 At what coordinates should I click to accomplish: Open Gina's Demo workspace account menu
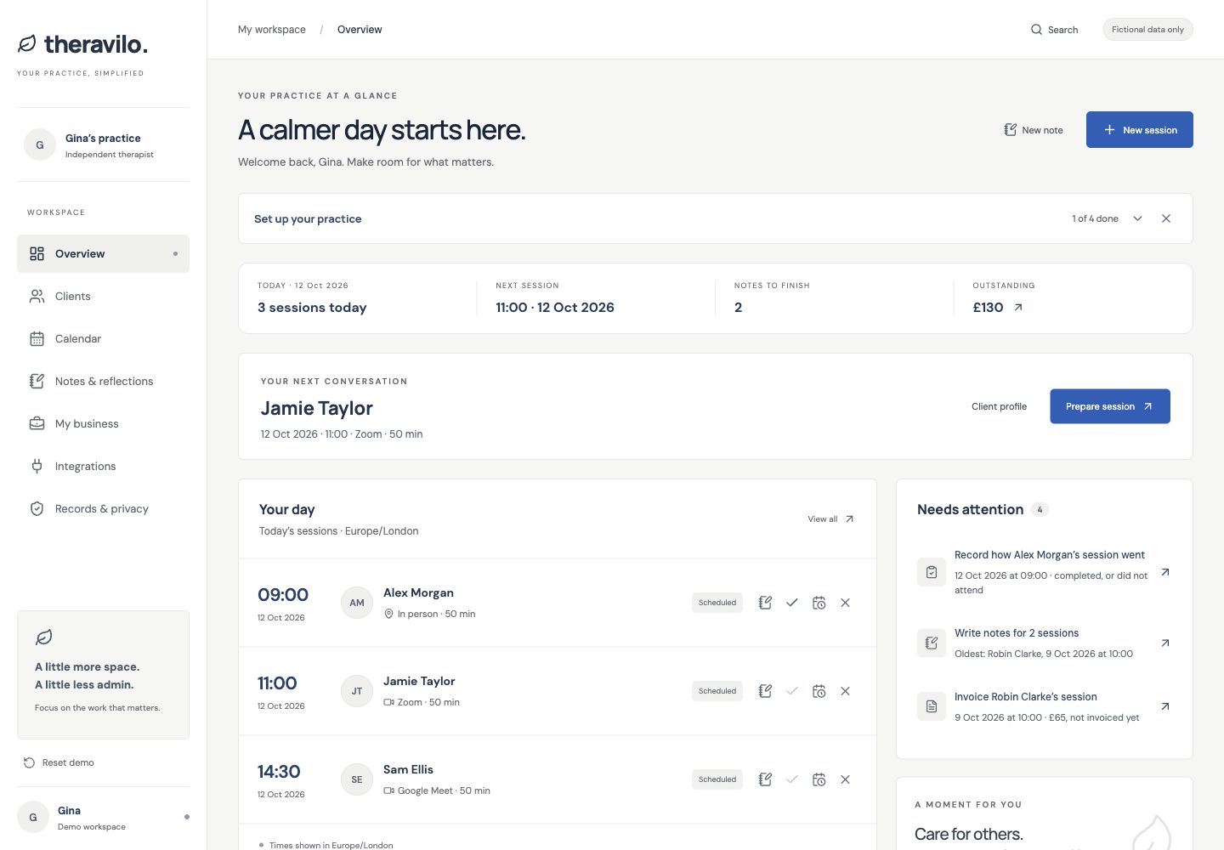pyautogui.click(x=103, y=818)
